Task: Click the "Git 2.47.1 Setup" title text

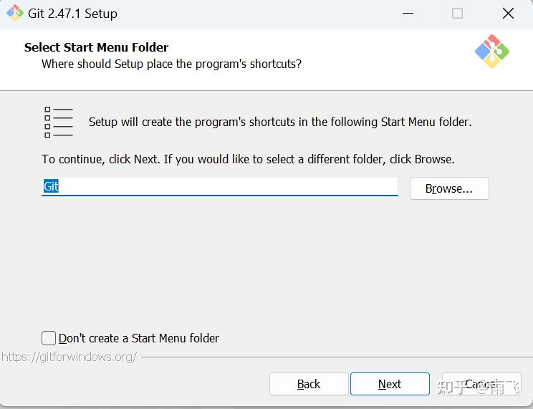Action: [73, 14]
